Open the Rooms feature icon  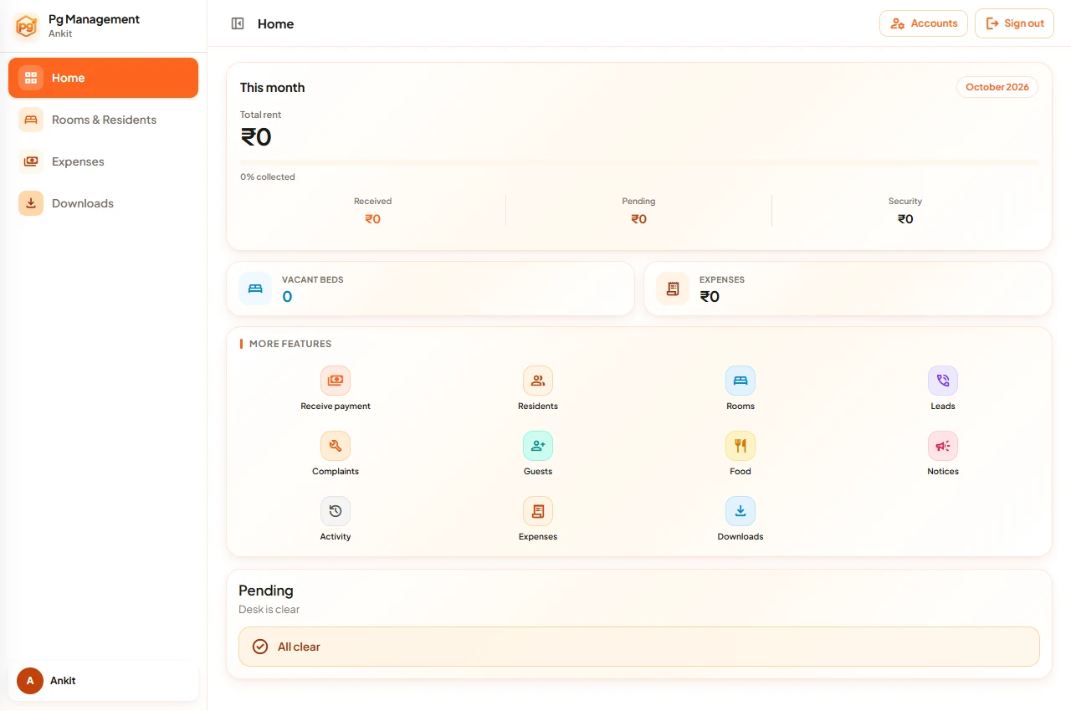click(740, 381)
